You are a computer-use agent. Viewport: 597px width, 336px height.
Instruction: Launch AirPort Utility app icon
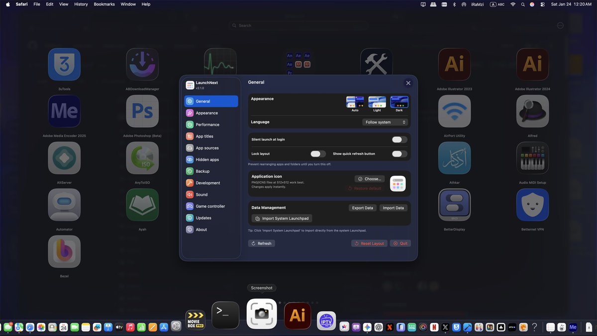pyautogui.click(x=454, y=111)
